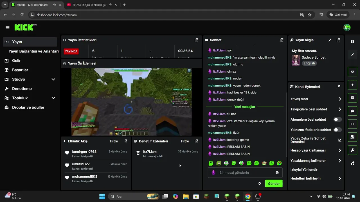Click the heart icon next to kemirgen_0768
The height and width of the screenshot is (202, 360).
[x=67, y=153]
